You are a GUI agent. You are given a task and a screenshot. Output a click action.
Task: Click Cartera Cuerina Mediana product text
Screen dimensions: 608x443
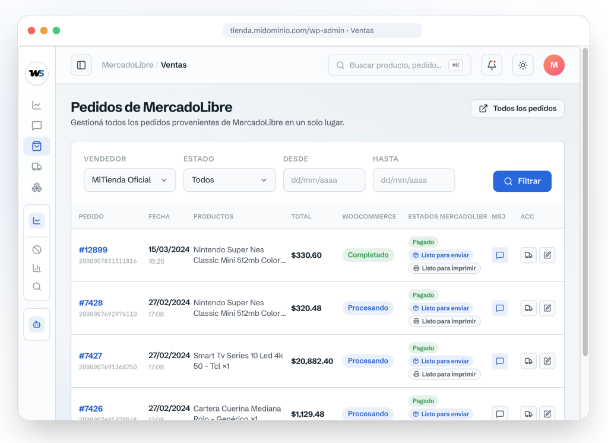pos(237,413)
